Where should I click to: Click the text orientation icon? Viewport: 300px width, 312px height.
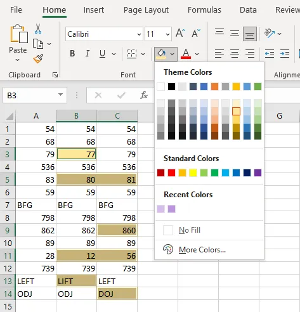(x=270, y=33)
